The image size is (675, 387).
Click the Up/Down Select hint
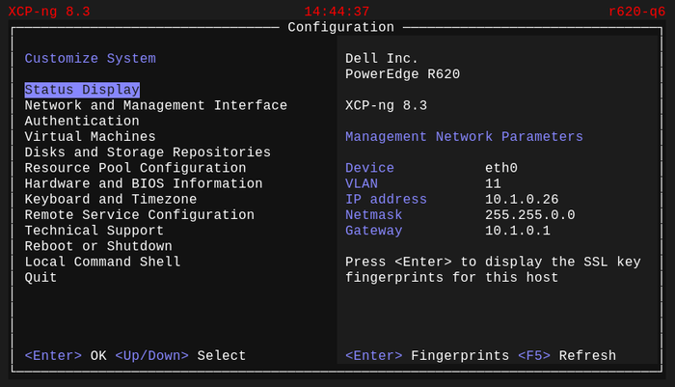(180, 356)
